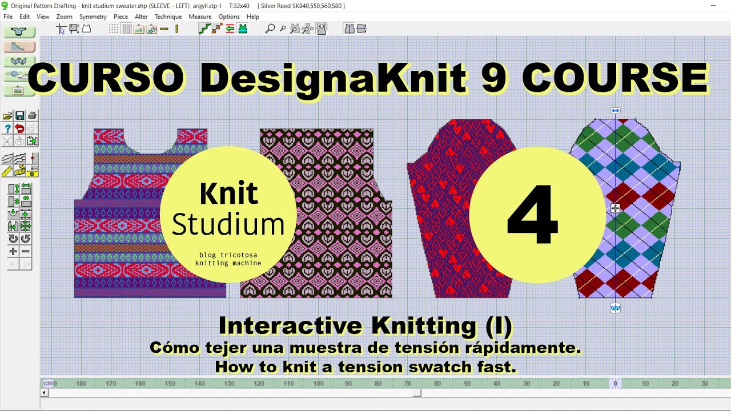Open the section button with the carriage icon

click(x=19, y=75)
